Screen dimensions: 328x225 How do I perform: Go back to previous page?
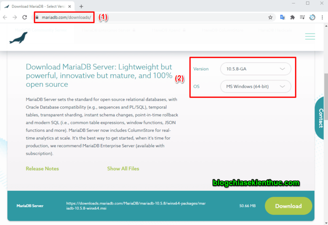(5, 18)
